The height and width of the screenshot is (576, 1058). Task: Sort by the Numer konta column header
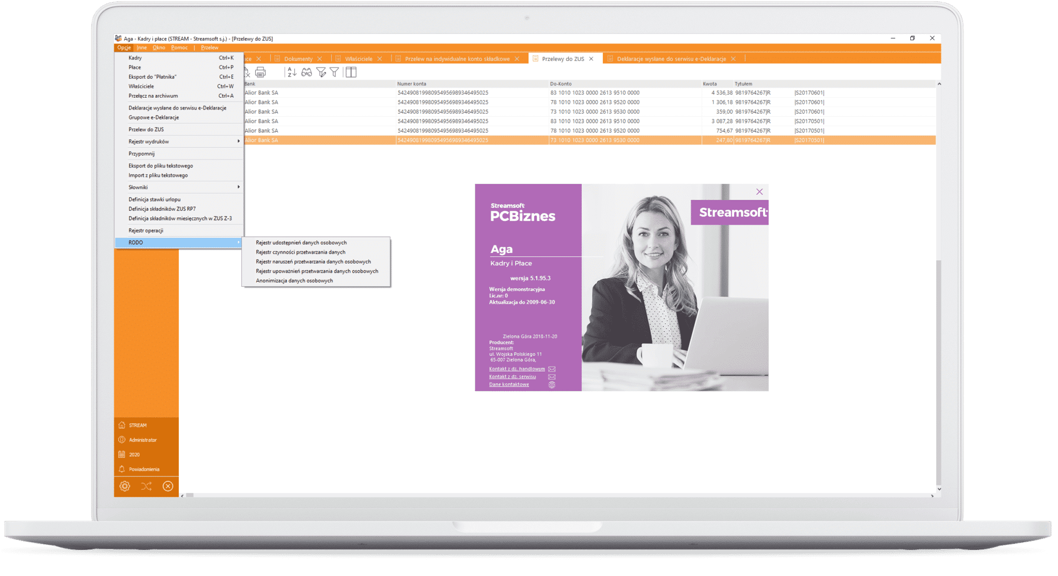point(472,84)
